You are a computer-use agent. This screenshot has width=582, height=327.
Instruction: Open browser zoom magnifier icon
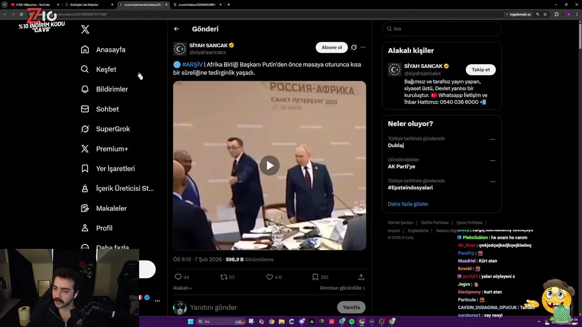[538, 14]
